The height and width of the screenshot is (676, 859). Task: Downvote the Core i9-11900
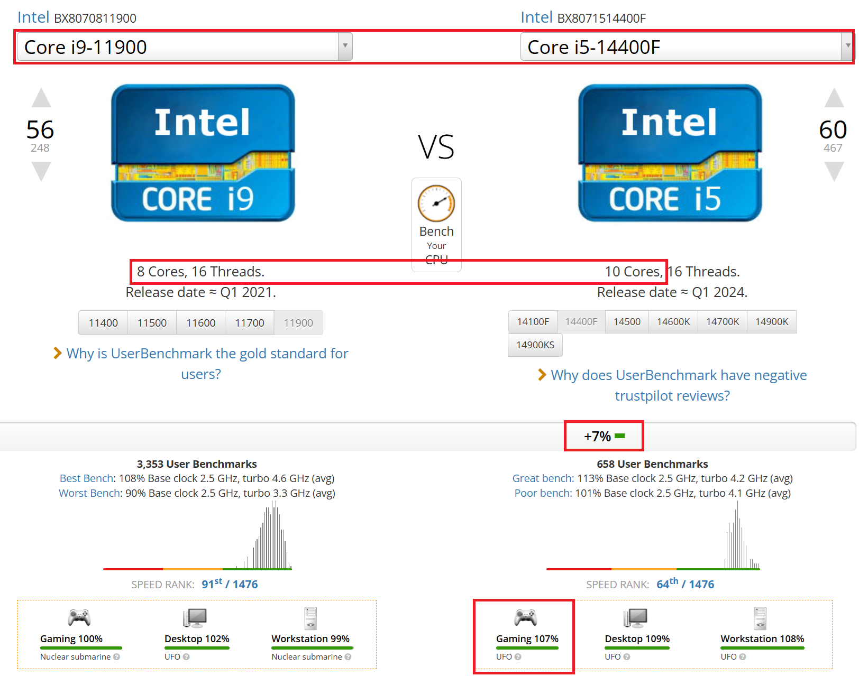(x=41, y=172)
